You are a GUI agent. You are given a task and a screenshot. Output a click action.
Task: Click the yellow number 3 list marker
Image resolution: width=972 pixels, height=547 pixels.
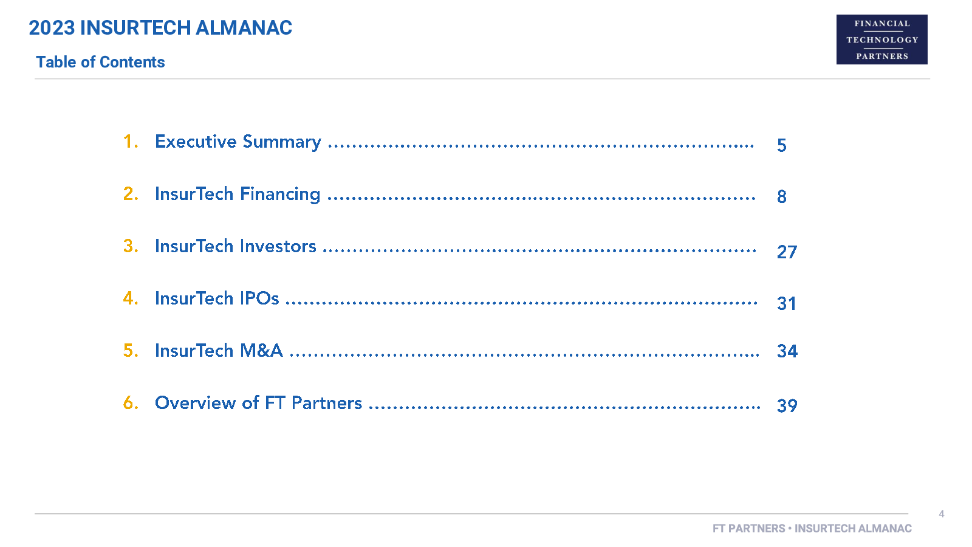pos(131,246)
